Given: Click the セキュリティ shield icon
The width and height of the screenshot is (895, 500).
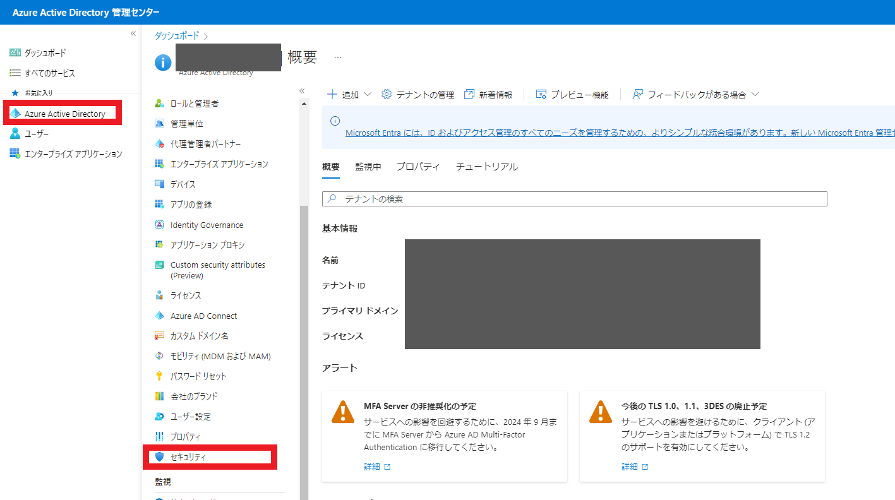Looking at the screenshot, I should pos(159,457).
